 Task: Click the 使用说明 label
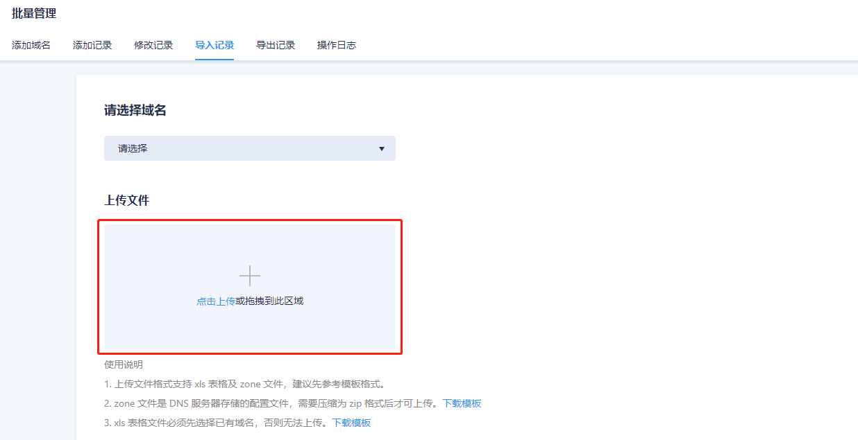click(124, 364)
